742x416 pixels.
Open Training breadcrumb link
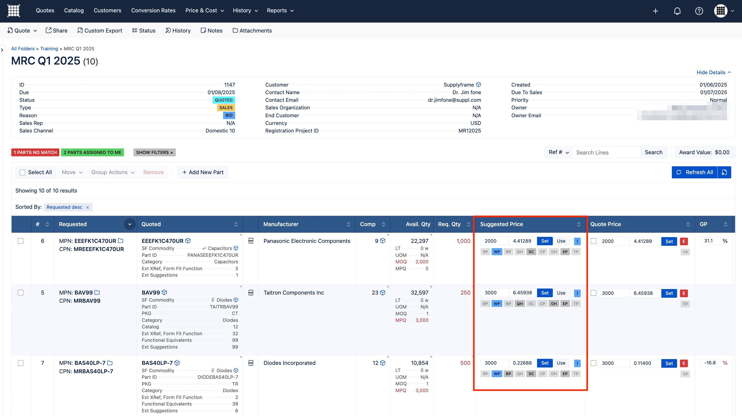(x=49, y=49)
